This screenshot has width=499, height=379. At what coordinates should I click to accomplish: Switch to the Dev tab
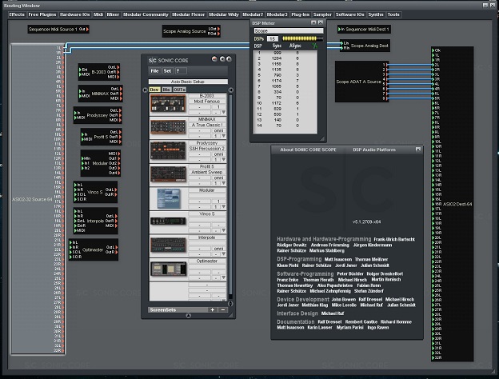click(x=154, y=90)
